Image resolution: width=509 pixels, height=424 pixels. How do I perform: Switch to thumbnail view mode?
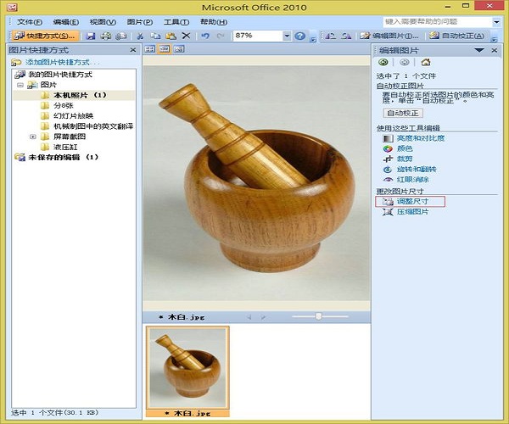[x=150, y=50]
